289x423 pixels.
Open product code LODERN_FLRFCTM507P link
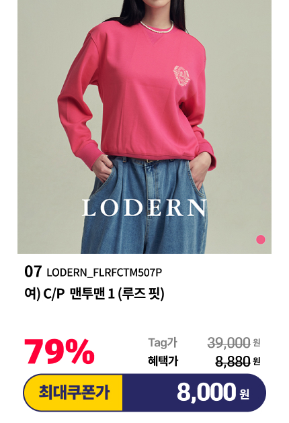pyautogui.click(x=104, y=273)
